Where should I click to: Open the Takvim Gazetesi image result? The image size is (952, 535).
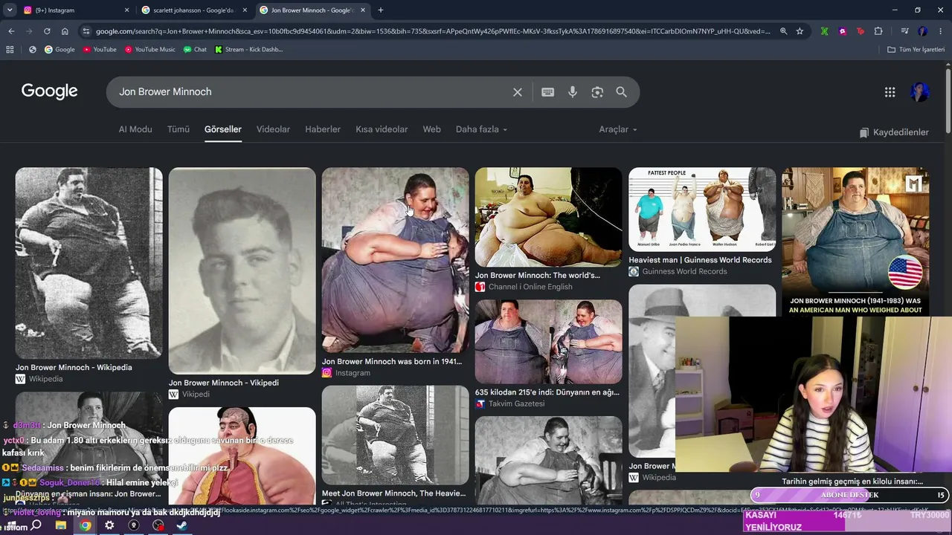point(549,342)
